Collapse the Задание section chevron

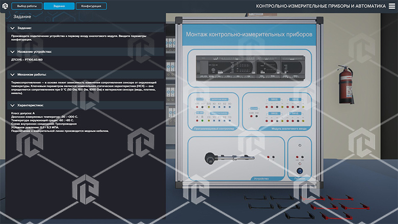[x=13, y=28]
